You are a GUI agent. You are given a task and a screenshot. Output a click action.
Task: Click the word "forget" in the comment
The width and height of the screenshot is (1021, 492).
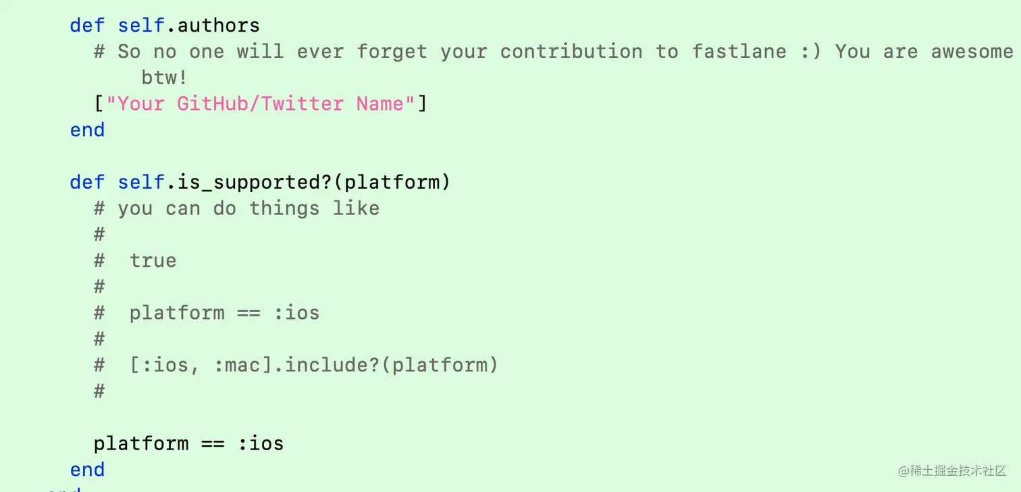tap(392, 52)
